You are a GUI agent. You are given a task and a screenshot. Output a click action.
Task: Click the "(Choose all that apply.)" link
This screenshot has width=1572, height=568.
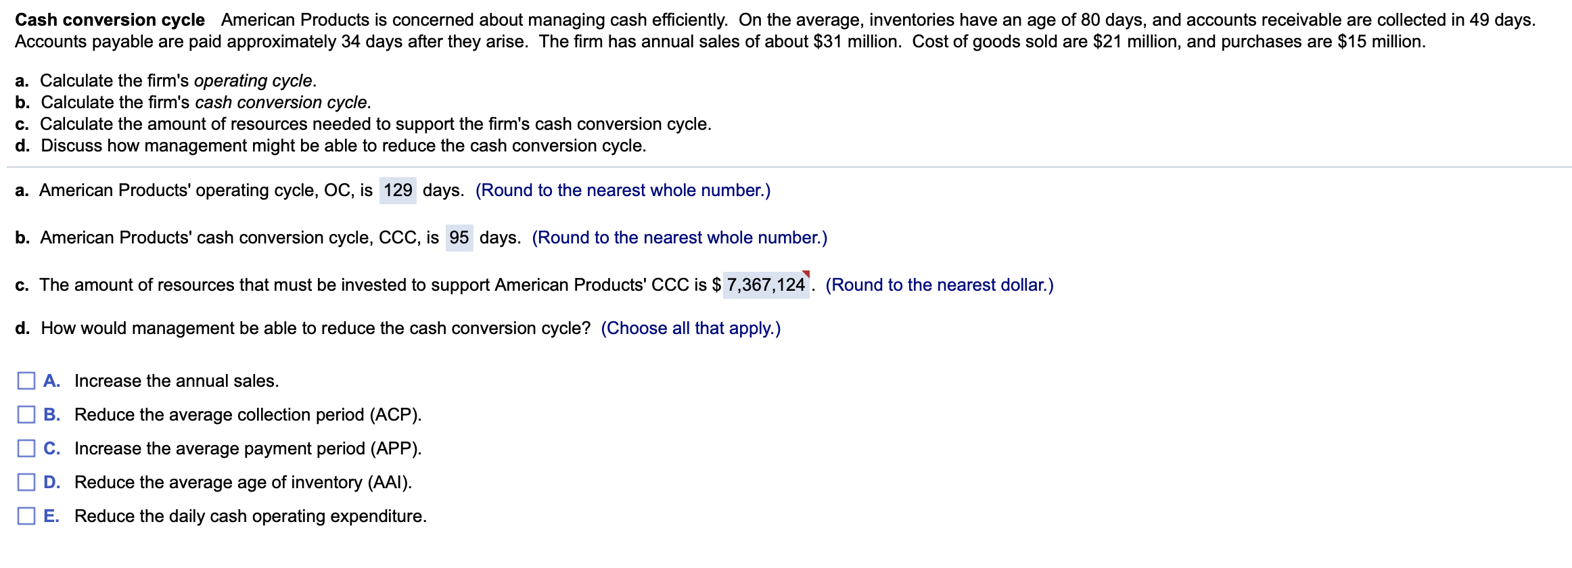coord(691,328)
